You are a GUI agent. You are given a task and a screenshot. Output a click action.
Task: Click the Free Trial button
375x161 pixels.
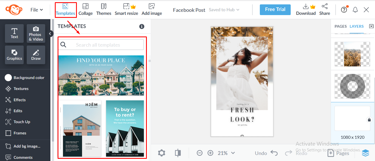coord(275,9)
